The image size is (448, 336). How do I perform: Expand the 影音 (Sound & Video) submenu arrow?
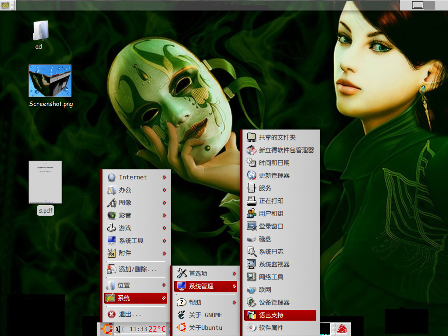(x=164, y=215)
